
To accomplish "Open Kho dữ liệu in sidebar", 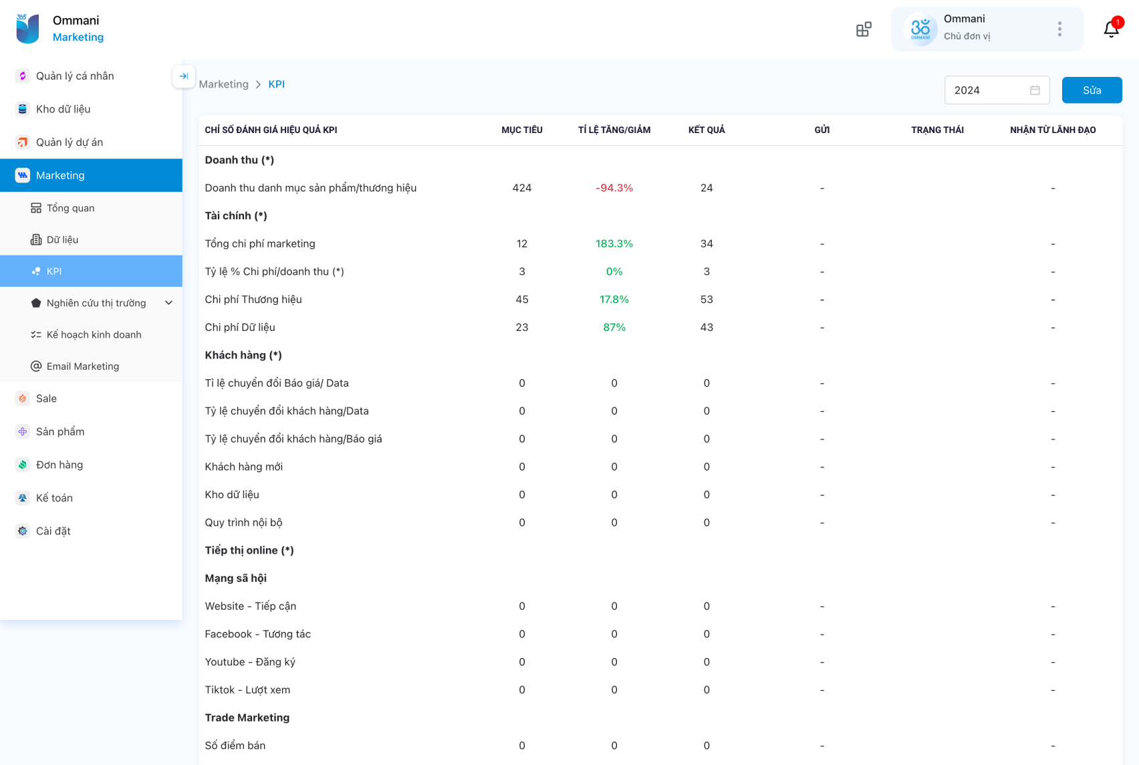I will [63, 109].
